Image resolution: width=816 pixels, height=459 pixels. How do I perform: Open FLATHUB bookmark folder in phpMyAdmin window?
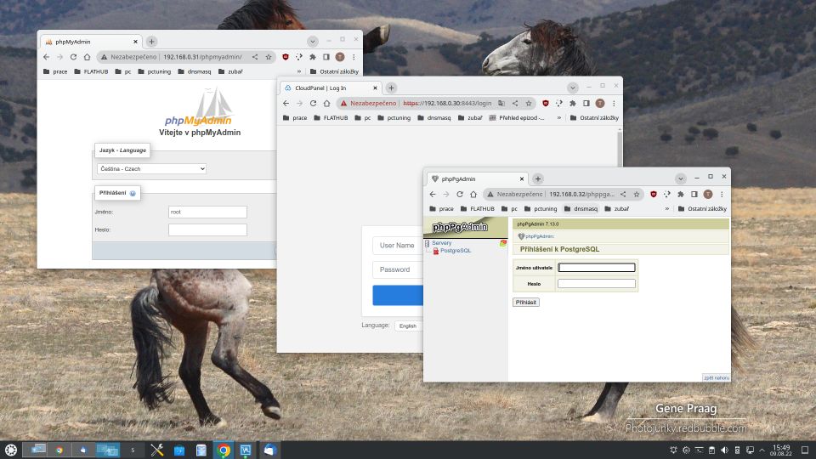pos(91,71)
